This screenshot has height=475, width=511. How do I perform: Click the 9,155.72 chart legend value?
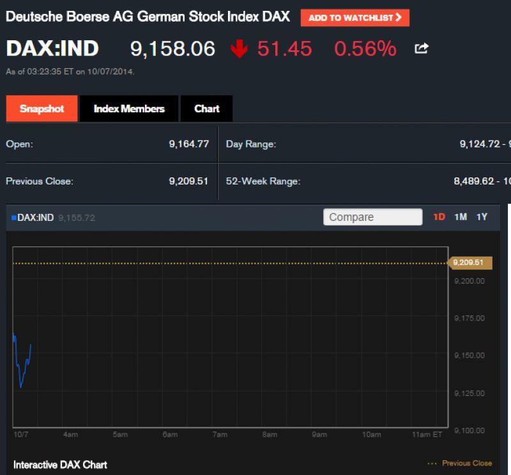pyautogui.click(x=77, y=218)
